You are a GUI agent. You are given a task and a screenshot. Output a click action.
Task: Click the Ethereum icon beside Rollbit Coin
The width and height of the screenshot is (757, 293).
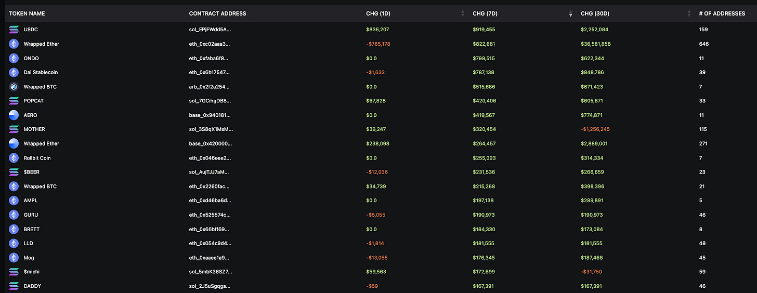[14, 158]
